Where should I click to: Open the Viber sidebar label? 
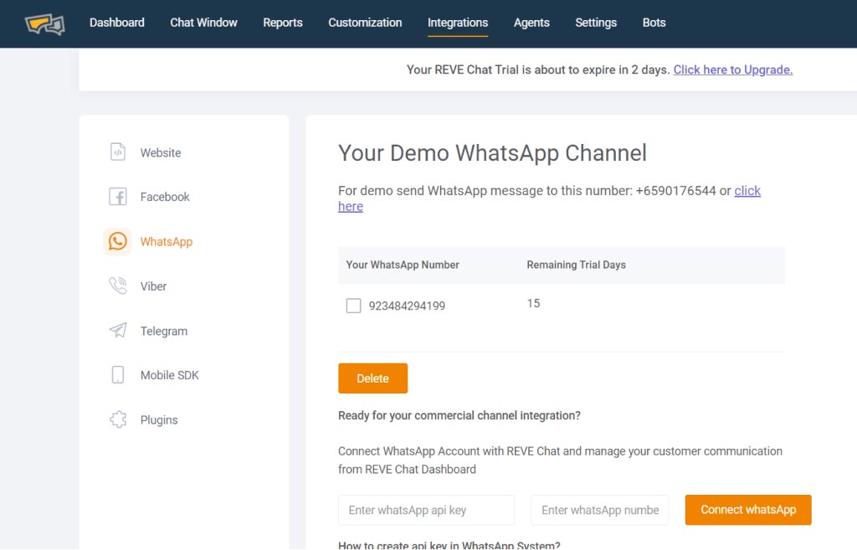pos(153,286)
